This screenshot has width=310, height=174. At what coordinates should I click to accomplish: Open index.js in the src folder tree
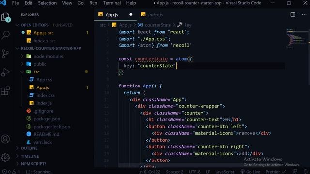coord(44,103)
